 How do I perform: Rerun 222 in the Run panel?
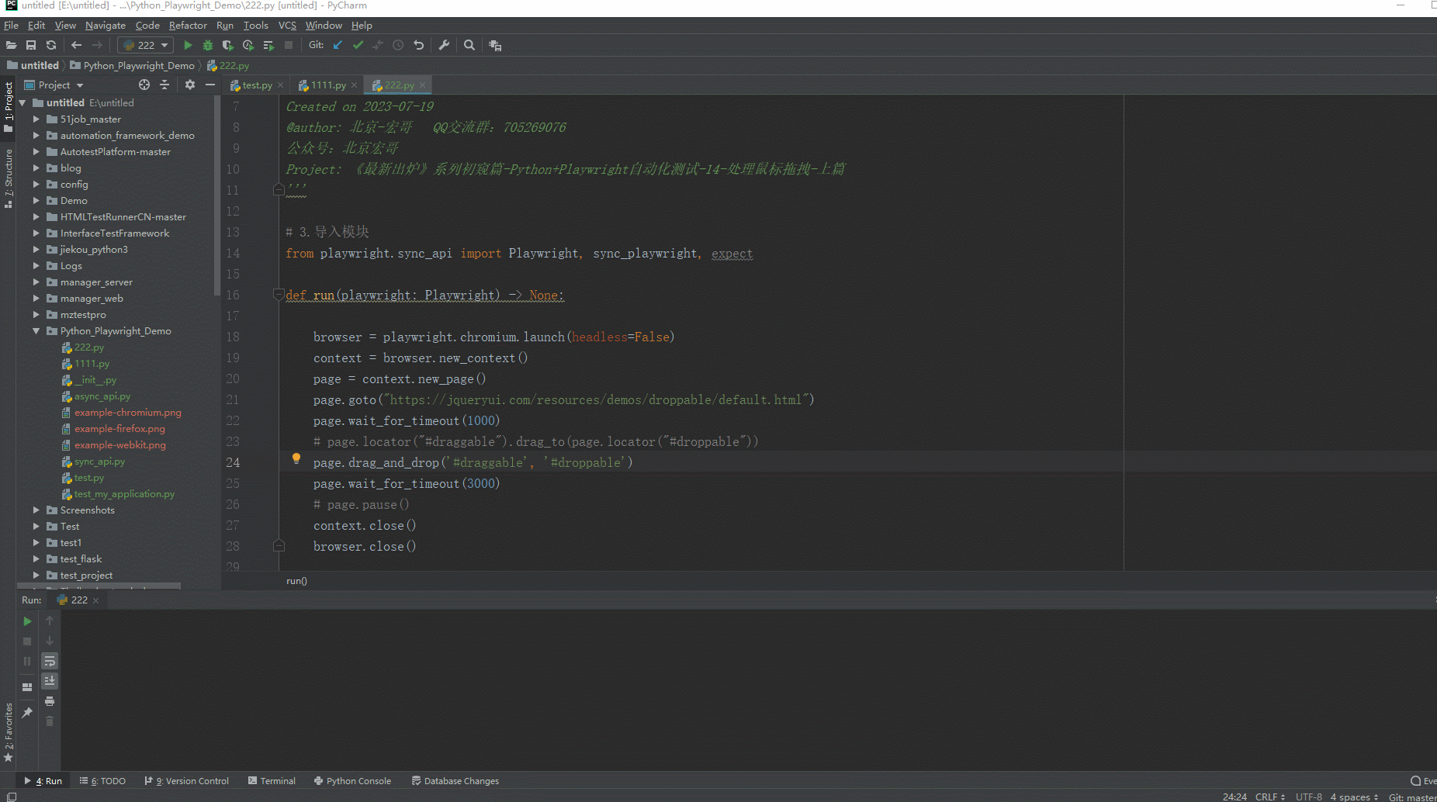click(x=27, y=621)
